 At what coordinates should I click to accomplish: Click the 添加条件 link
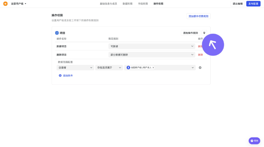tap(68, 75)
